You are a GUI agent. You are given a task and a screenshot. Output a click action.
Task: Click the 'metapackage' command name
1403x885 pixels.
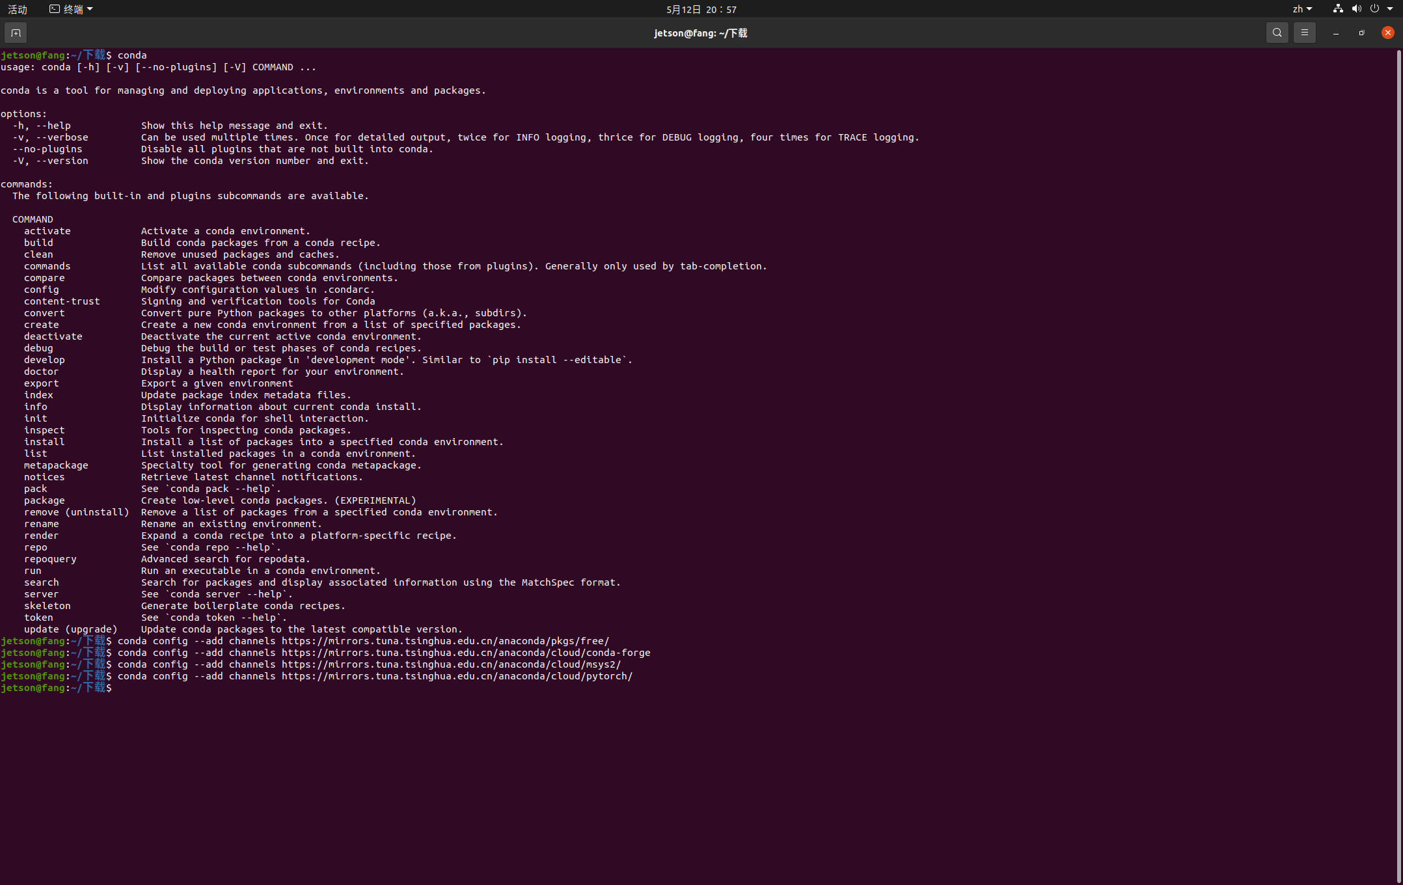[56, 465]
